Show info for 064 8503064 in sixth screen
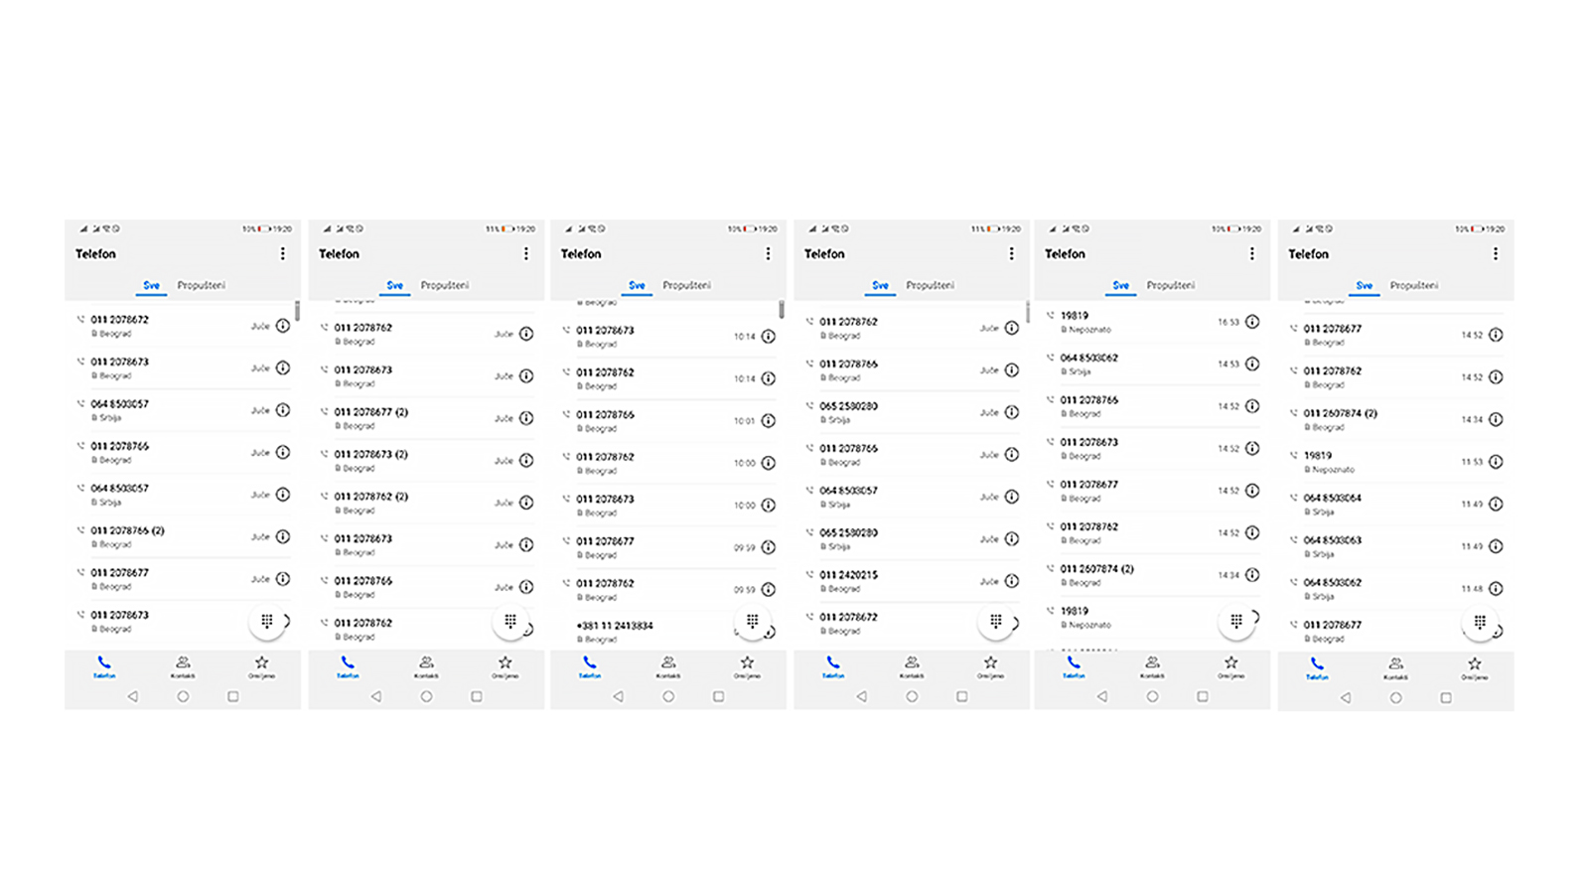Screen dimensions: 1589x883 click(1496, 504)
